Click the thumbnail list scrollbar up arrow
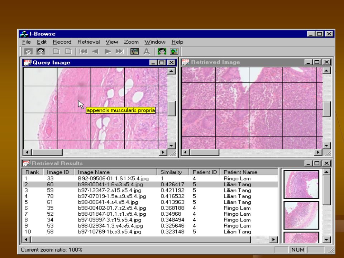This screenshot has width=344, height=258. [x=326, y=172]
